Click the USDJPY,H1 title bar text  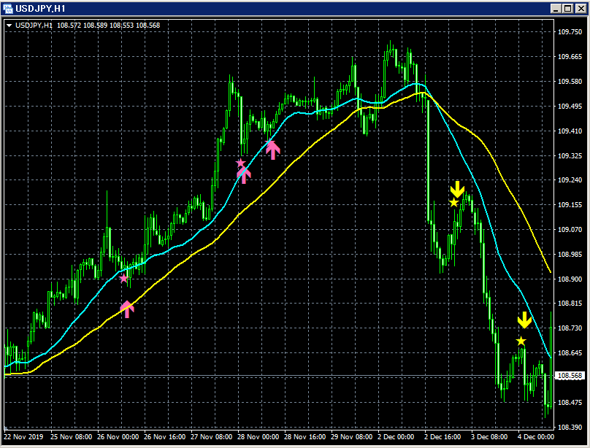(40, 8)
